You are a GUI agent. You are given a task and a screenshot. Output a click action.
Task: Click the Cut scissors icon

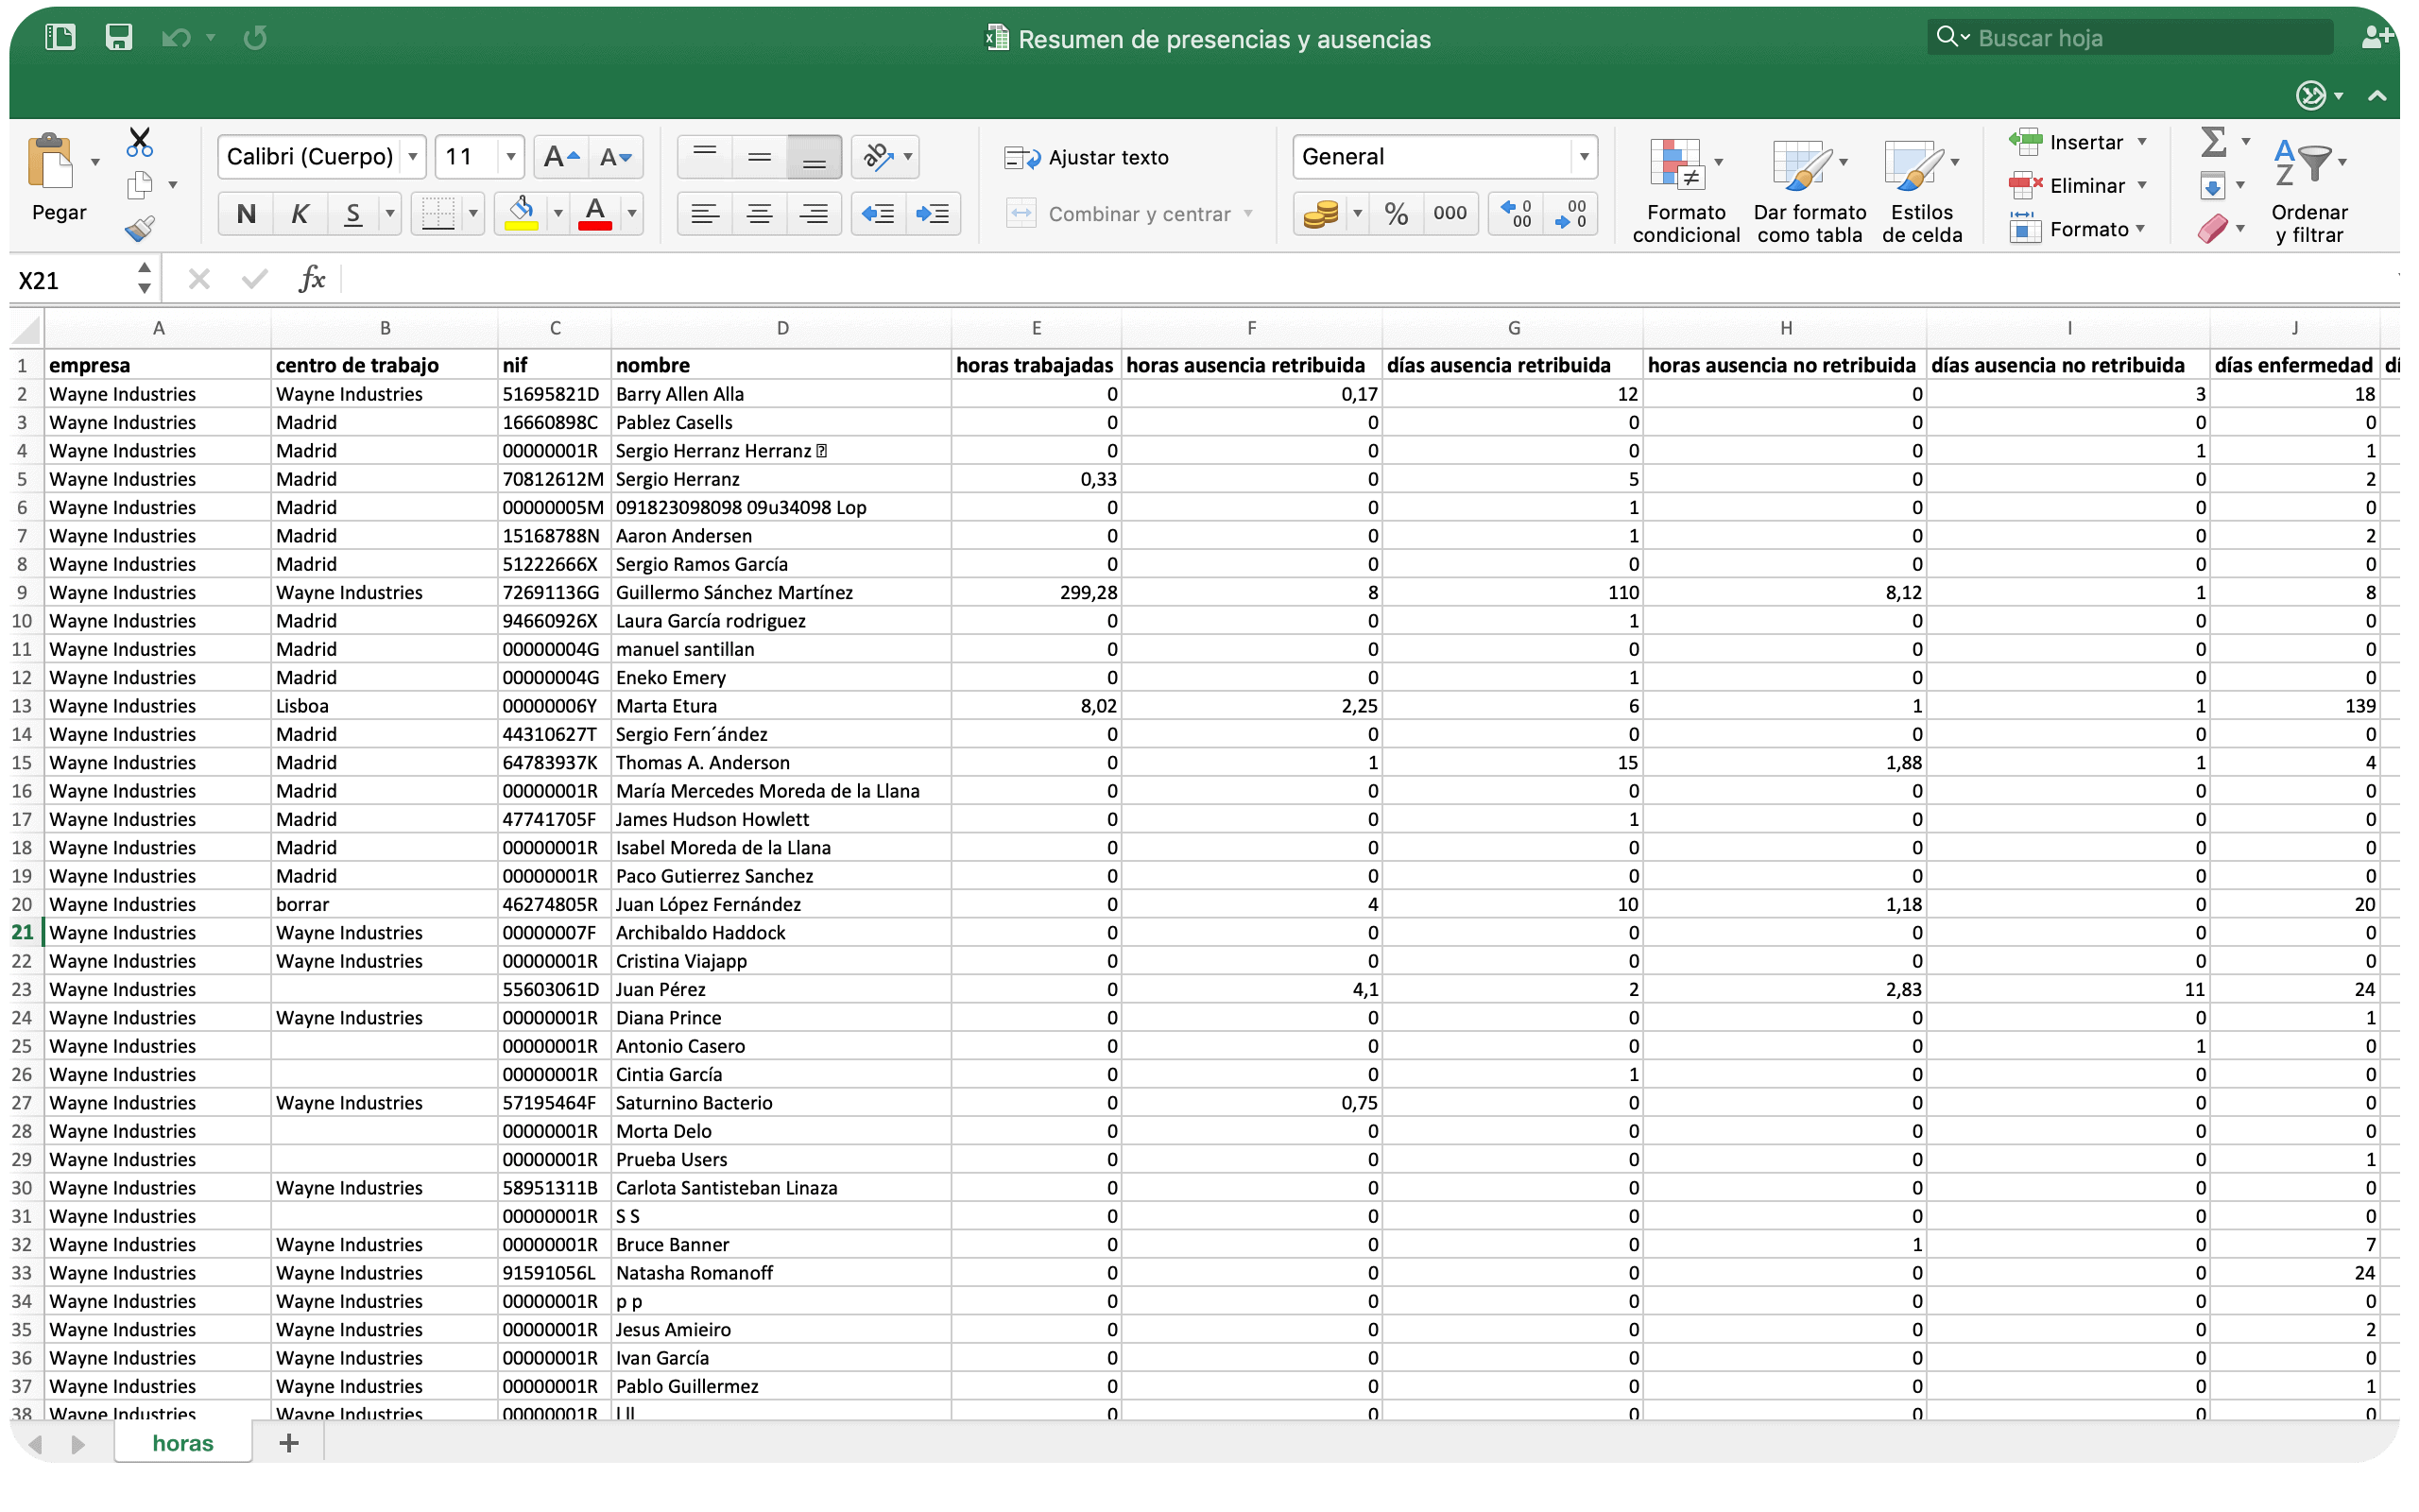(140, 142)
